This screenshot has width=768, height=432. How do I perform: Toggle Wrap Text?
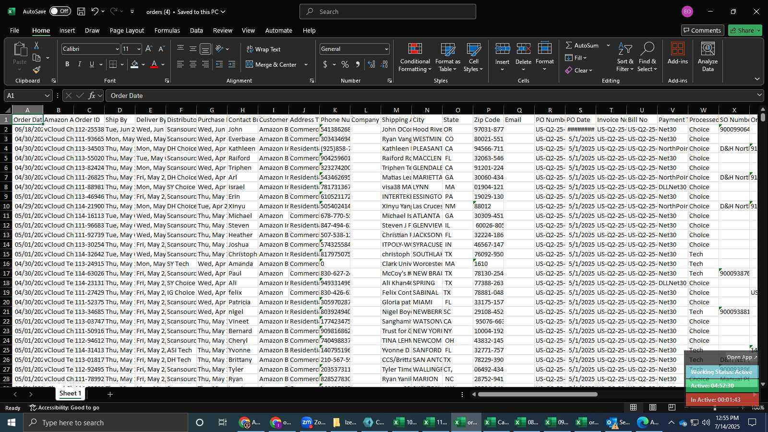click(x=263, y=49)
